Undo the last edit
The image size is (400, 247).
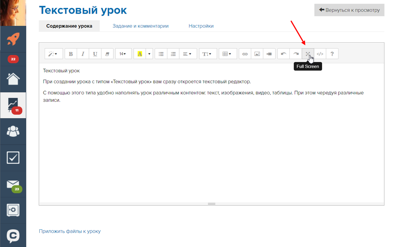(284, 54)
